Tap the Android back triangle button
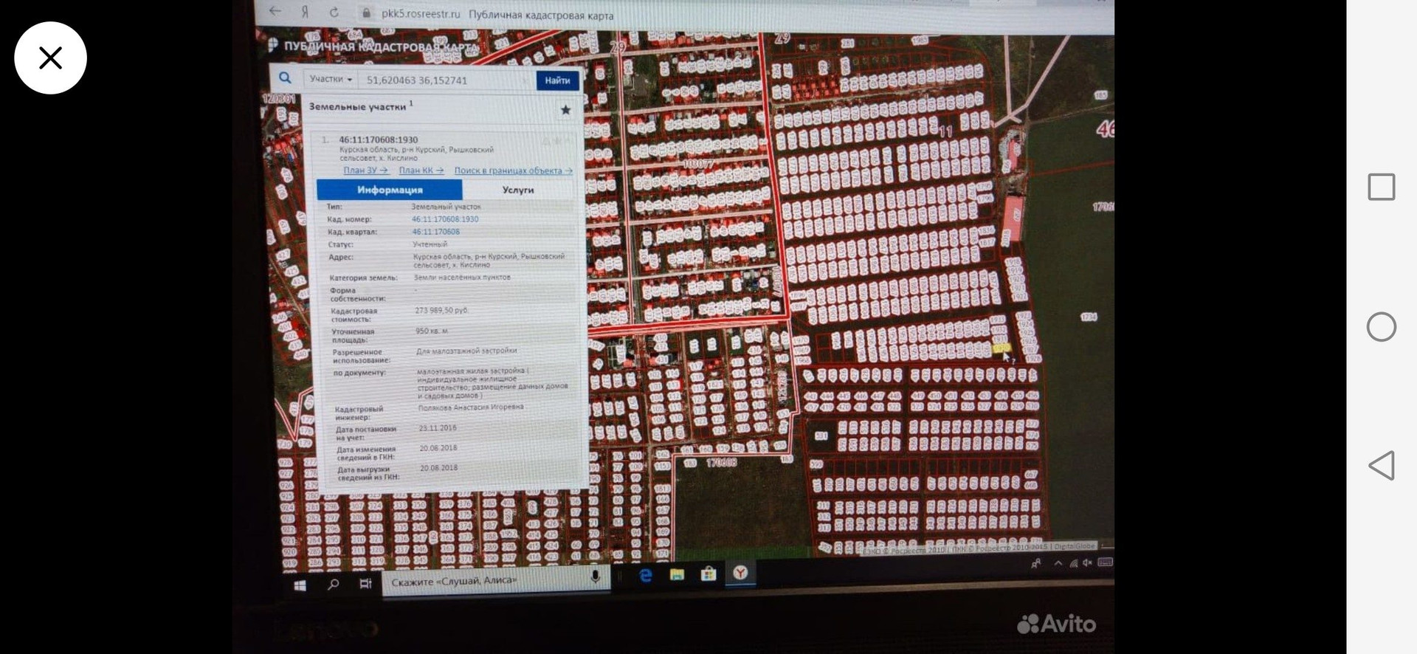Image resolution: width=1417 pixels, height=654 pixels. tap(1381, 466)
